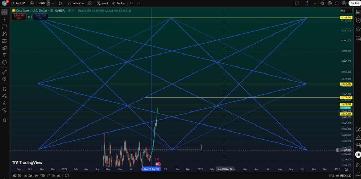This screenshot has height=179, width=361.
Task: Click the Publish button
Action: click(355, 3)
